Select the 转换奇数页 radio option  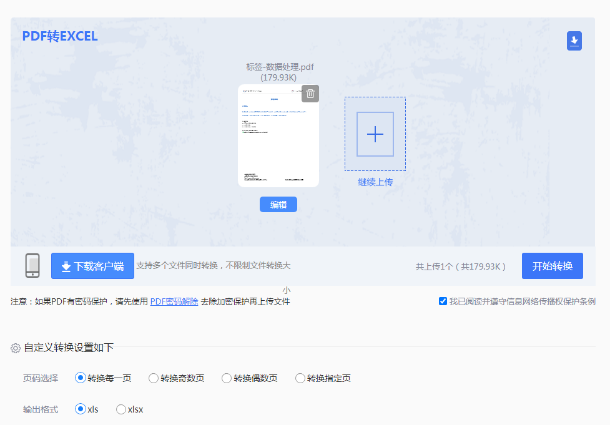click(x=154, y=378)
